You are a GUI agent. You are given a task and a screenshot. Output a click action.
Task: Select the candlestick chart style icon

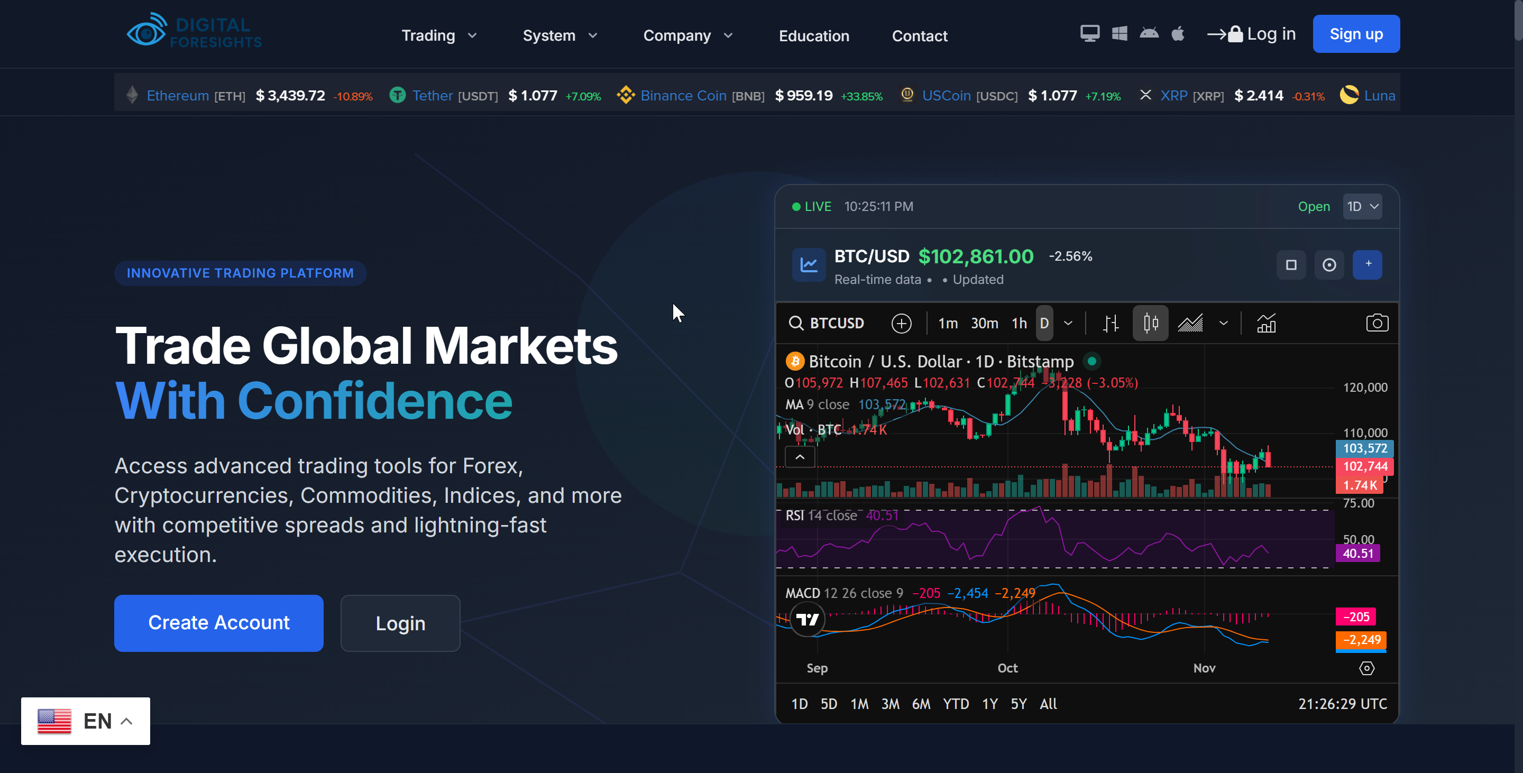[x=1150, y=323]
